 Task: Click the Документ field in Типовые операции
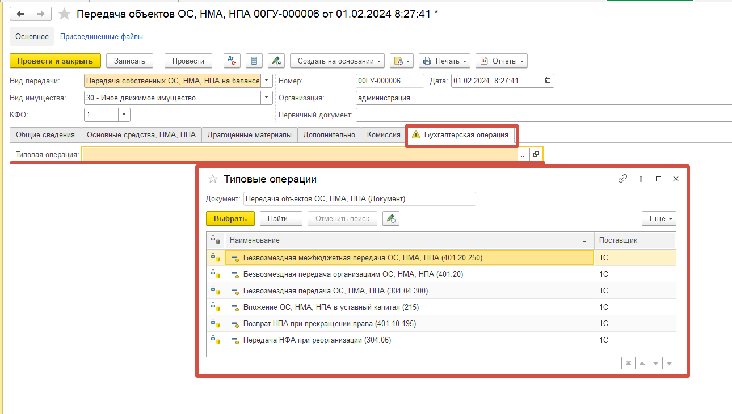pyautogui.click(x=360, y=198)
